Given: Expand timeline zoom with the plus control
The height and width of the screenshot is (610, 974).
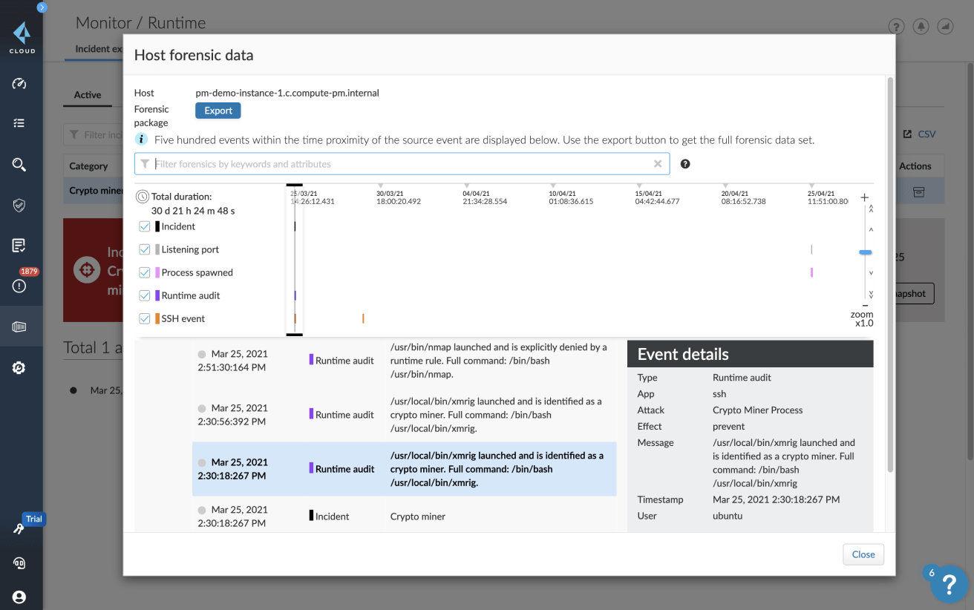Looking at the screenshot, I should 864,197.
